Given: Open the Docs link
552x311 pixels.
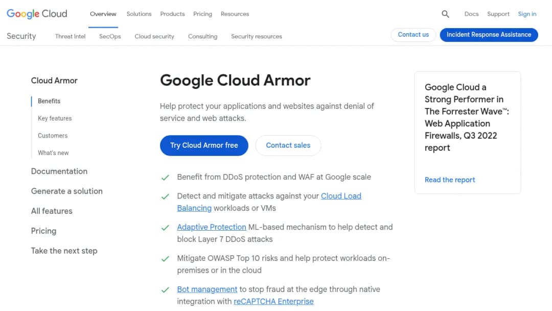Looking at the screenshot, I should (x=471, y=14).
